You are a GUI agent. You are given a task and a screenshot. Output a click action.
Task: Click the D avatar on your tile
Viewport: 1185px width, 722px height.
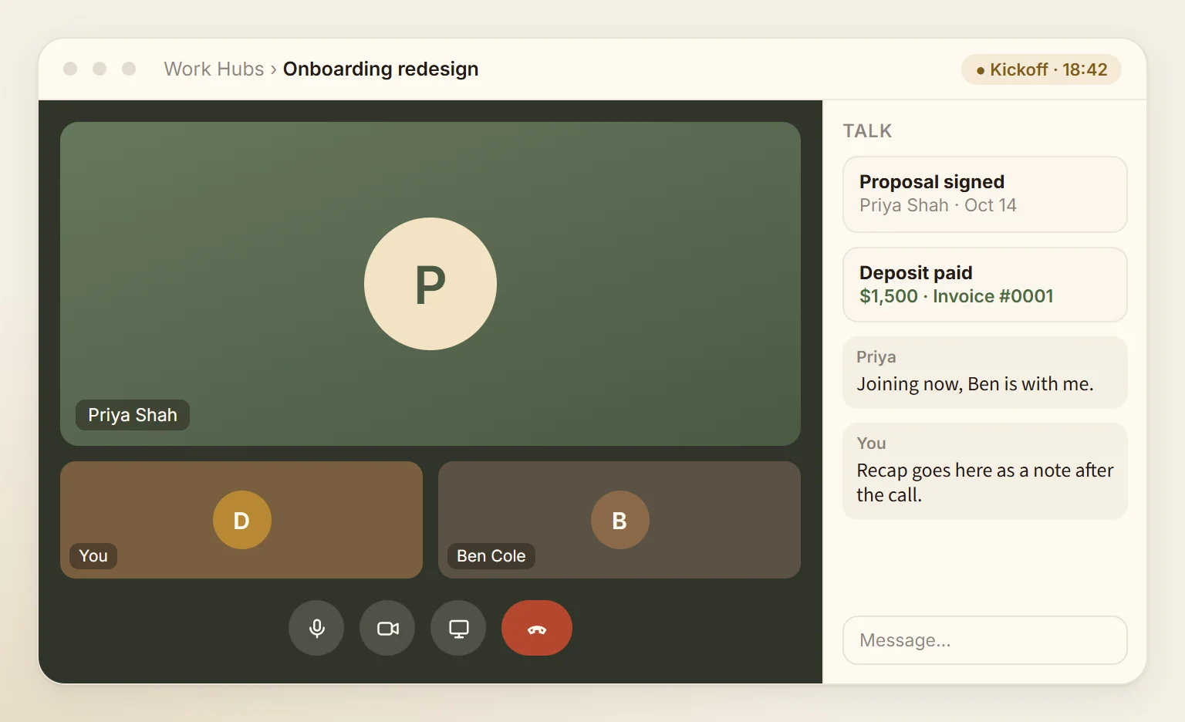(x=241, y=520)
